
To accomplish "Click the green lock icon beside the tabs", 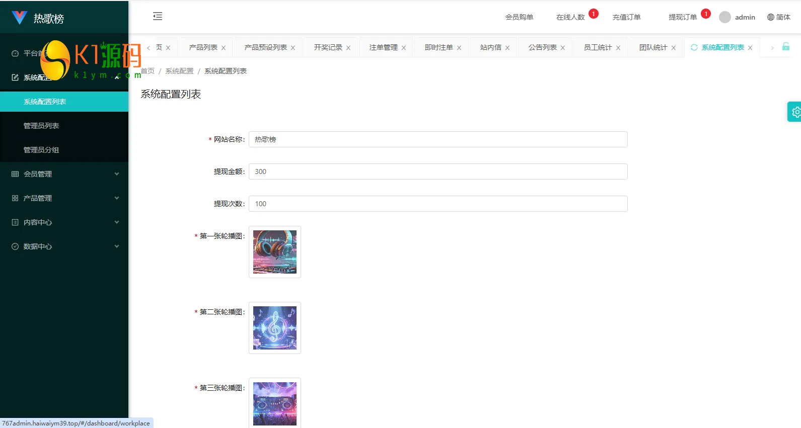I will point(786,46).
